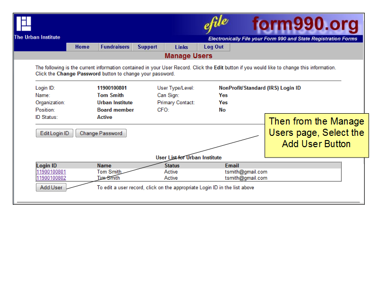The height and width of the screenshot is (283, 378).
Task: Log Out from the navigation bar
Action: (x=214, y=47)
